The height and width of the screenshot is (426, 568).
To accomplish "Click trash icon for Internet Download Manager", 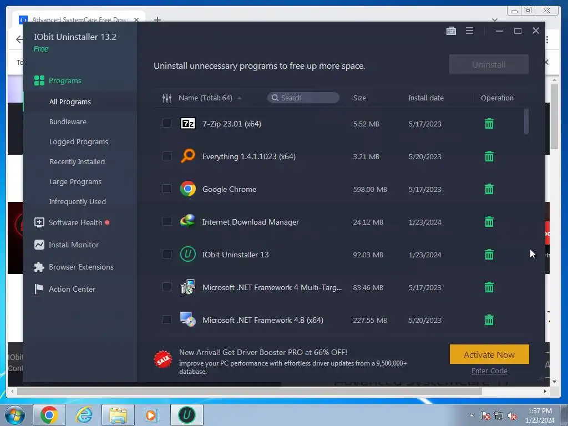I will (x=489, y=222).
